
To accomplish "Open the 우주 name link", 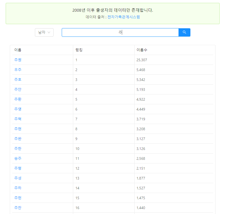I will [x=18, y=70].
